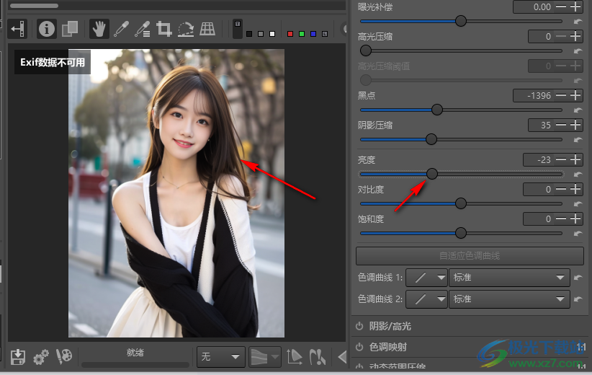Open the rendering intent dropdown
592x375 pixels.
coord(264,356)
